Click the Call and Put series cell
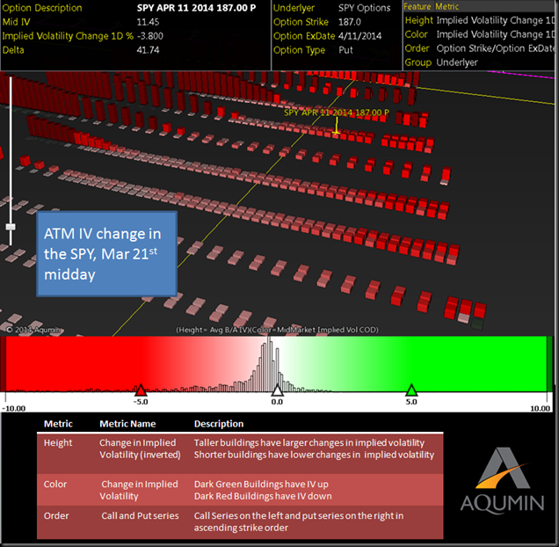Viewport: 559px width, 547px height. [x=140, y=515]
